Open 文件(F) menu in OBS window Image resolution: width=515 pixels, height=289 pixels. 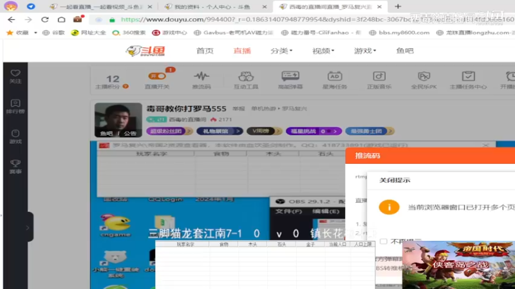coord(288,211)
